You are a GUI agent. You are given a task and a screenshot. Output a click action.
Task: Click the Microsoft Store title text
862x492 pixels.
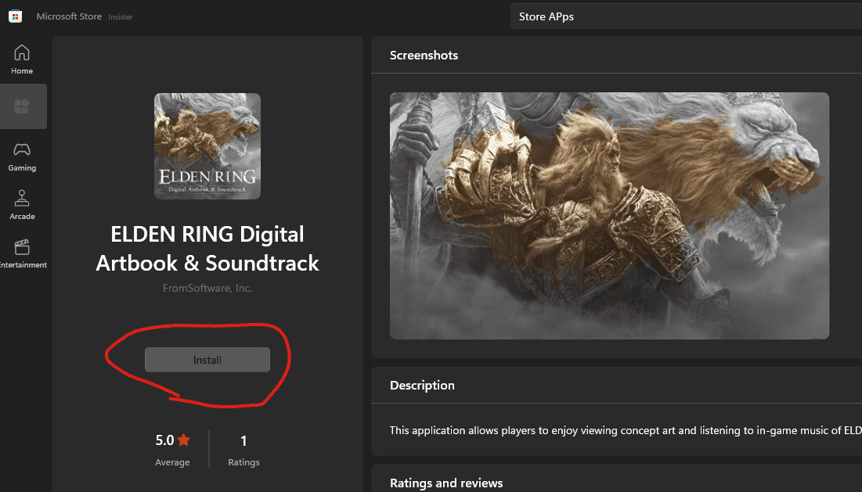(69, 16)
